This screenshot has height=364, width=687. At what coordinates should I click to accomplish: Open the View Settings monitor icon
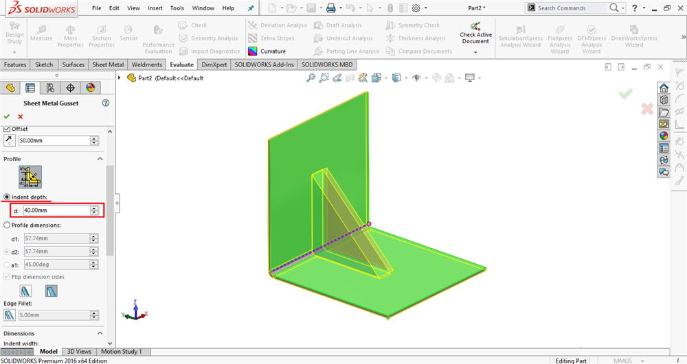pyautogui.click(x=470, y=77)
